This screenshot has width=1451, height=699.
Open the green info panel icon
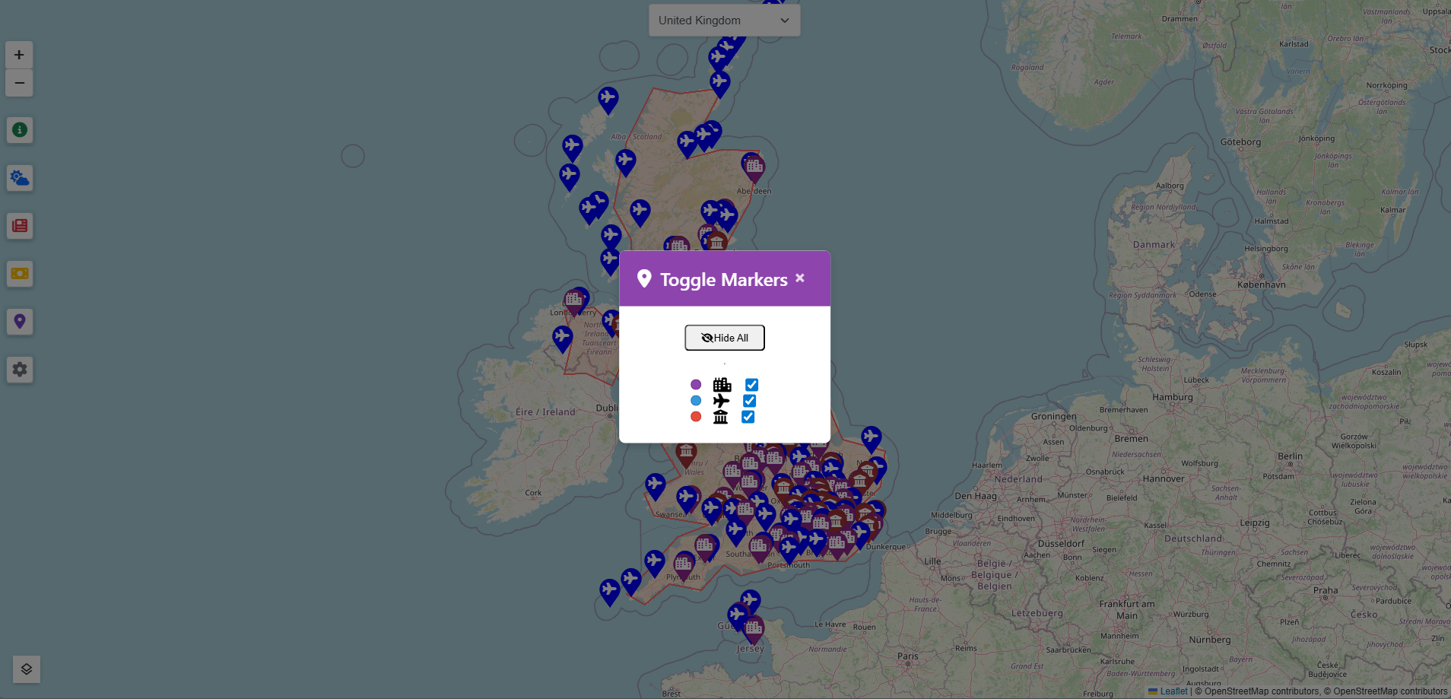pos(19,129)
